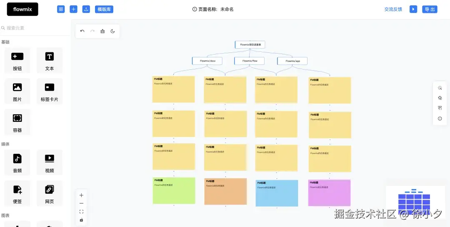Viewport: 450px width, 227px height.
Task: Select the purple sticky note card
Action: click(x=330, y=192)
